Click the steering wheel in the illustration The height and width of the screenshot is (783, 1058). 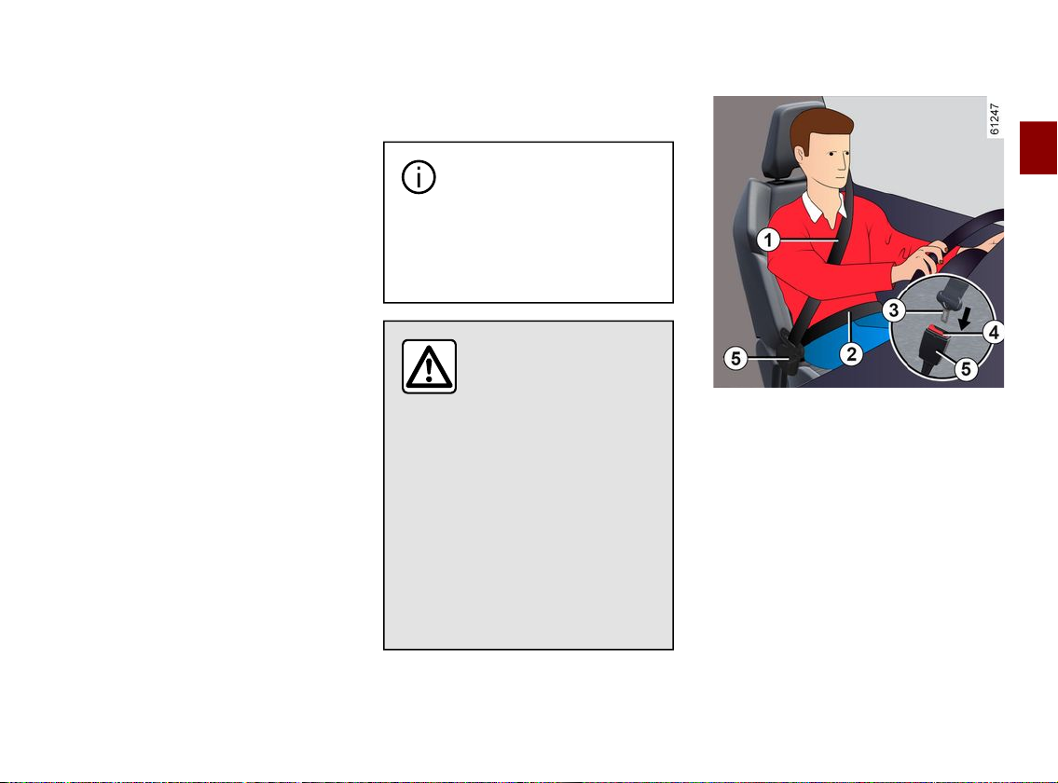[971, 233]
